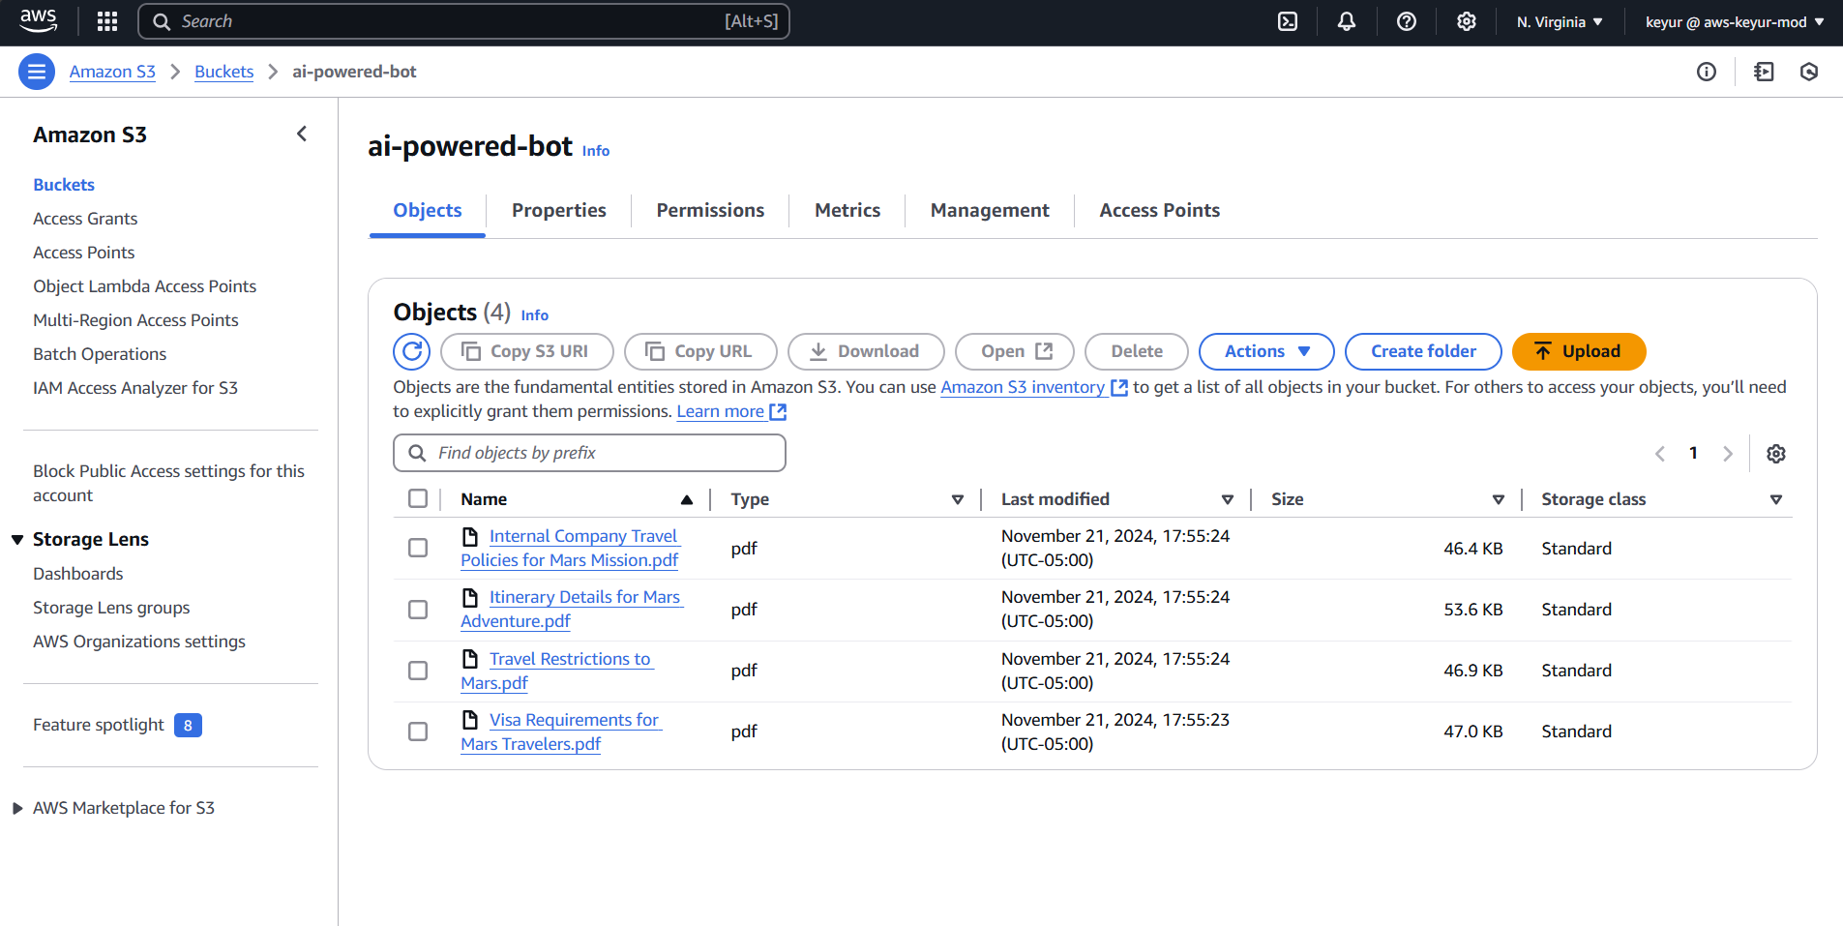Image resolution: width=1843 pixels, height=926 pixels.
Task: Click file icon of Visa Requirements row
Action: coord(470,720)
